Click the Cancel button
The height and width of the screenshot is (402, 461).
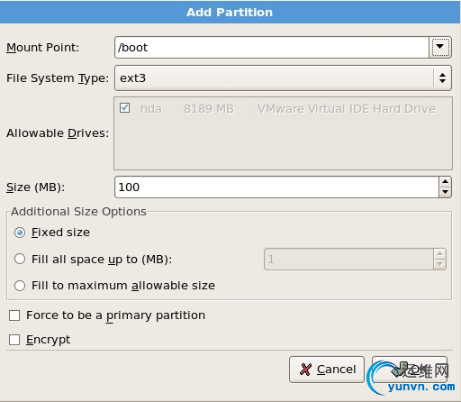(x=327, y=370)
